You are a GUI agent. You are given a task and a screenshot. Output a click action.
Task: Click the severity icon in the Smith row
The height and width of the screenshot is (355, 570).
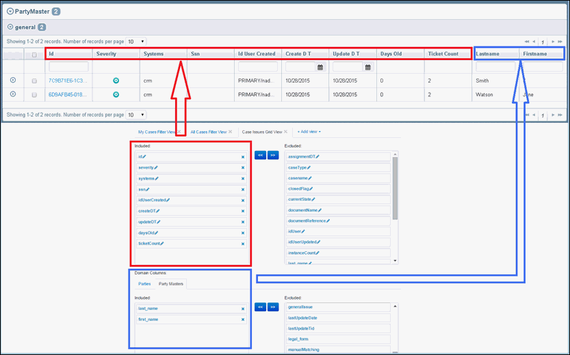116,81
